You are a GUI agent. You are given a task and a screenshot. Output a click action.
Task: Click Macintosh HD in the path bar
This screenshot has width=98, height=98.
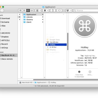point(26,82)
